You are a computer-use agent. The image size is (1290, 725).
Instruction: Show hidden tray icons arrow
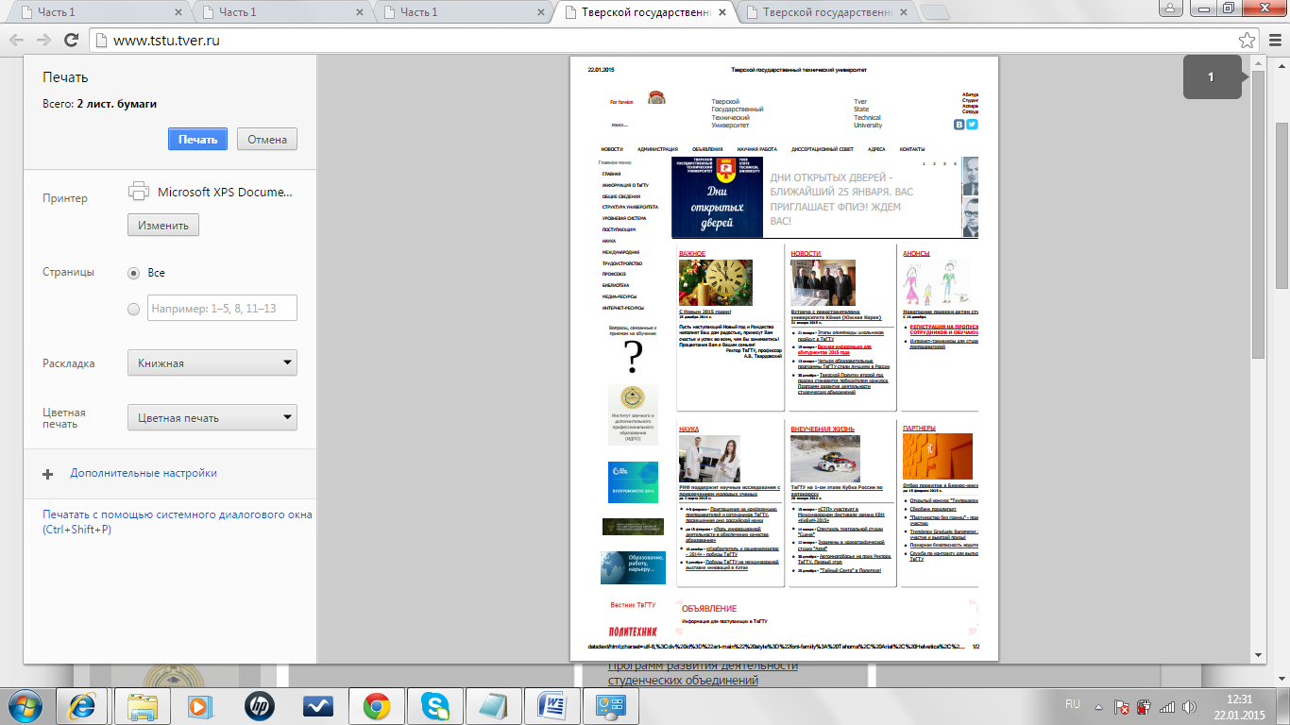click(x=1098, y=706)
